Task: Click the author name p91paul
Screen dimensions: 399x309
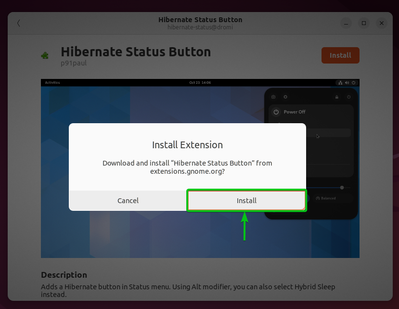Action: point(74,63)
